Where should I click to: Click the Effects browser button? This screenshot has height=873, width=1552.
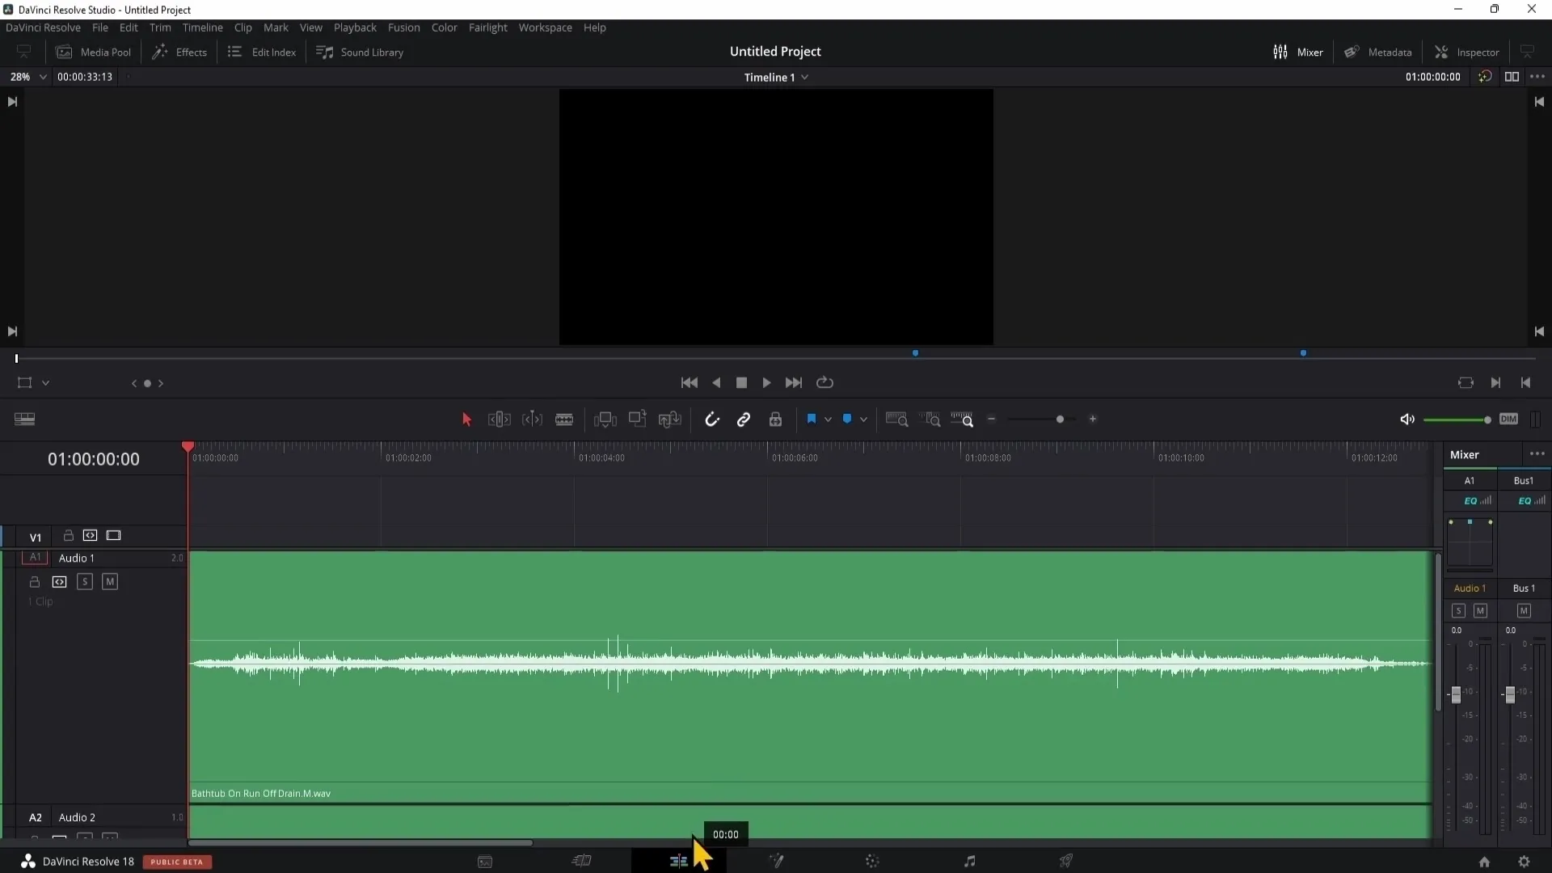point(179,51)
